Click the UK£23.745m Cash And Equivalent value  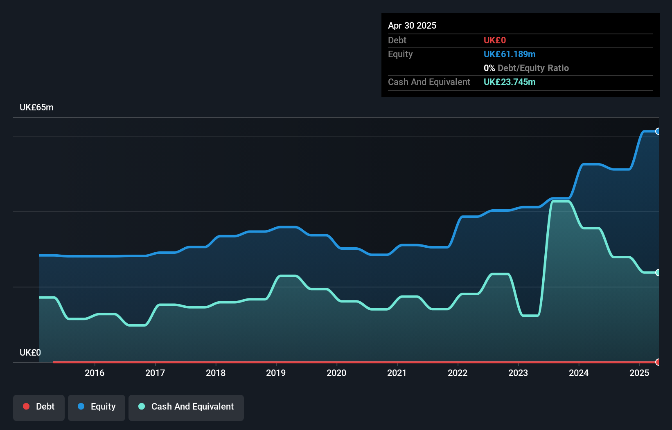510,82
